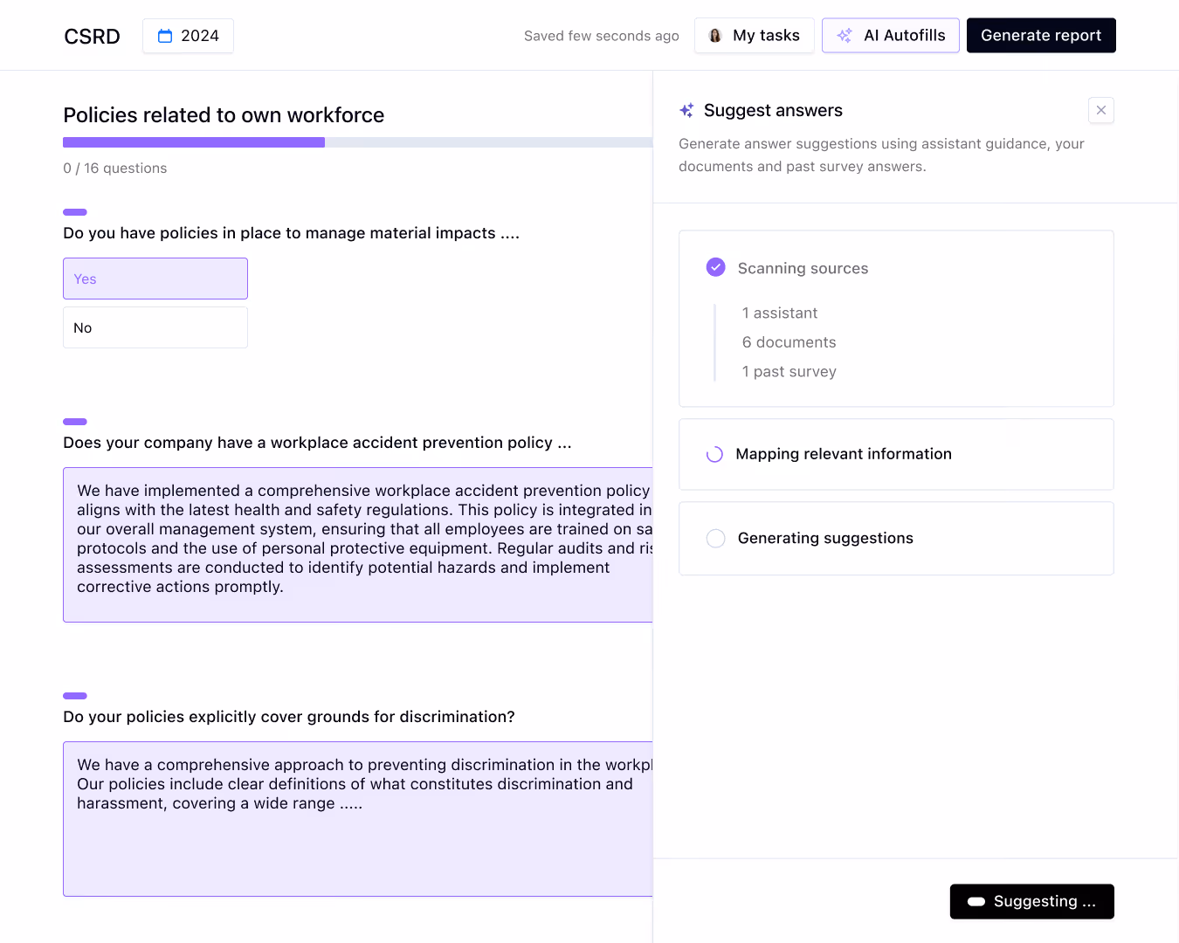Screen dimensions: 1179x943
Task: Open the 2024 year selector
Action: click(188, 36)
